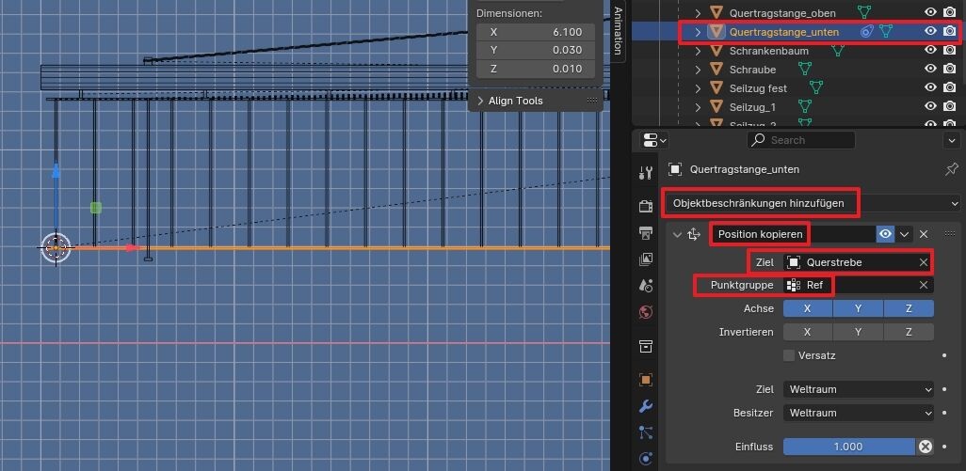This screenshot has width=966, height=471.
Task: Click the Dimensionen Z field 0.010
Action: [536, 69]
